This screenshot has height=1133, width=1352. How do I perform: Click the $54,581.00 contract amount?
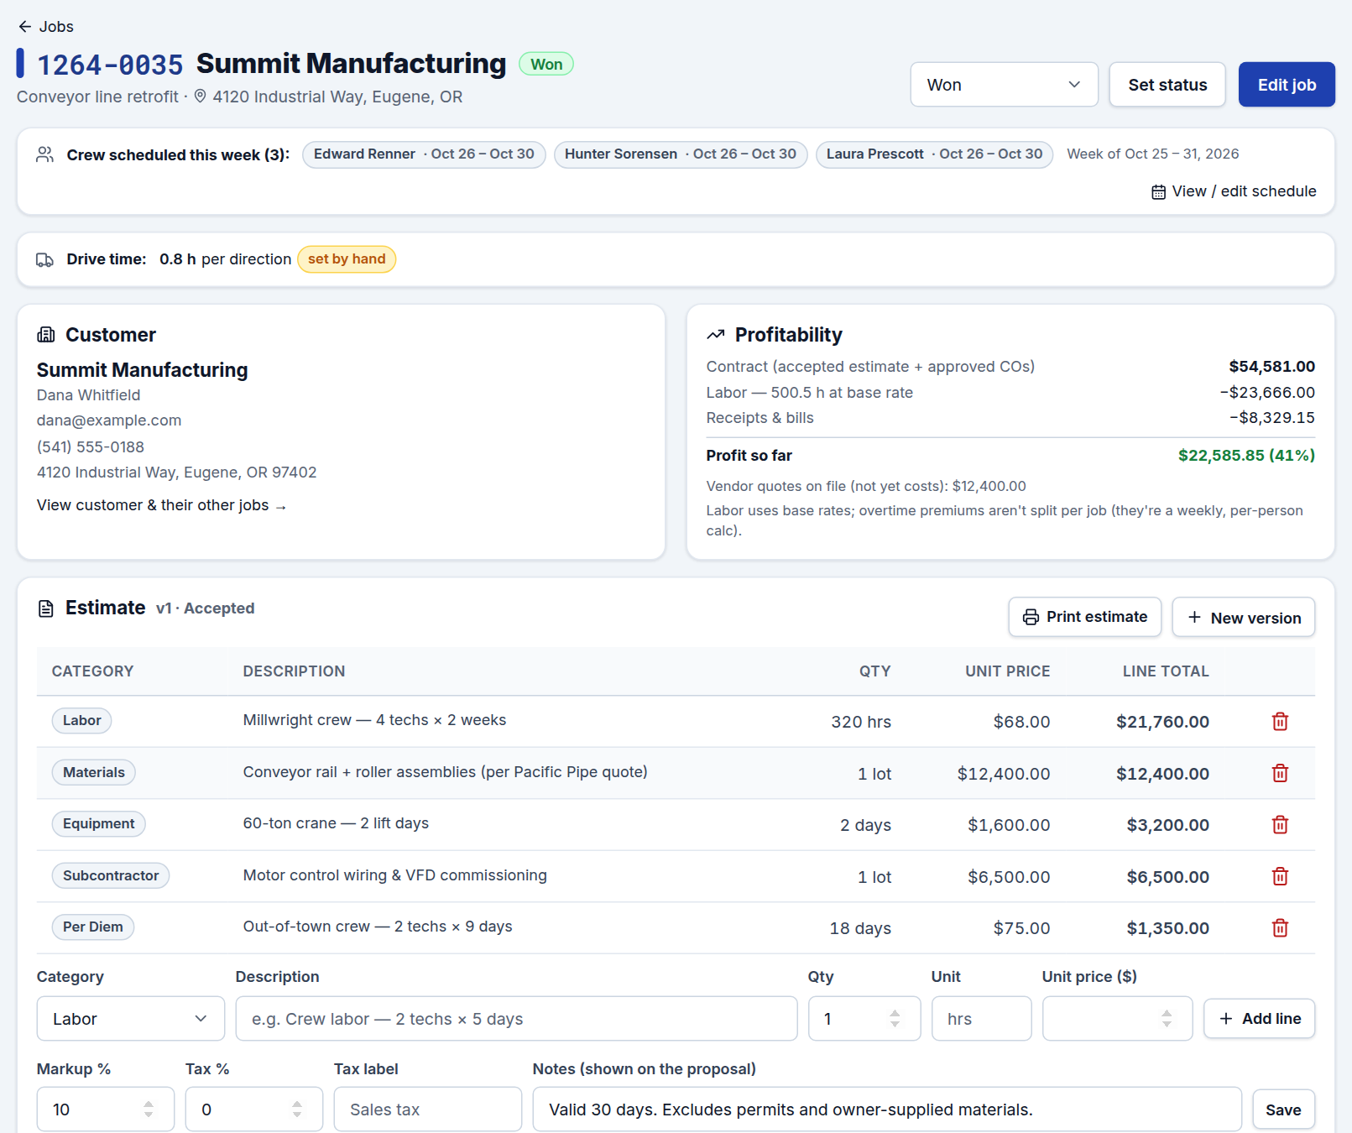pyautogui.click(x=1271, y=367)
